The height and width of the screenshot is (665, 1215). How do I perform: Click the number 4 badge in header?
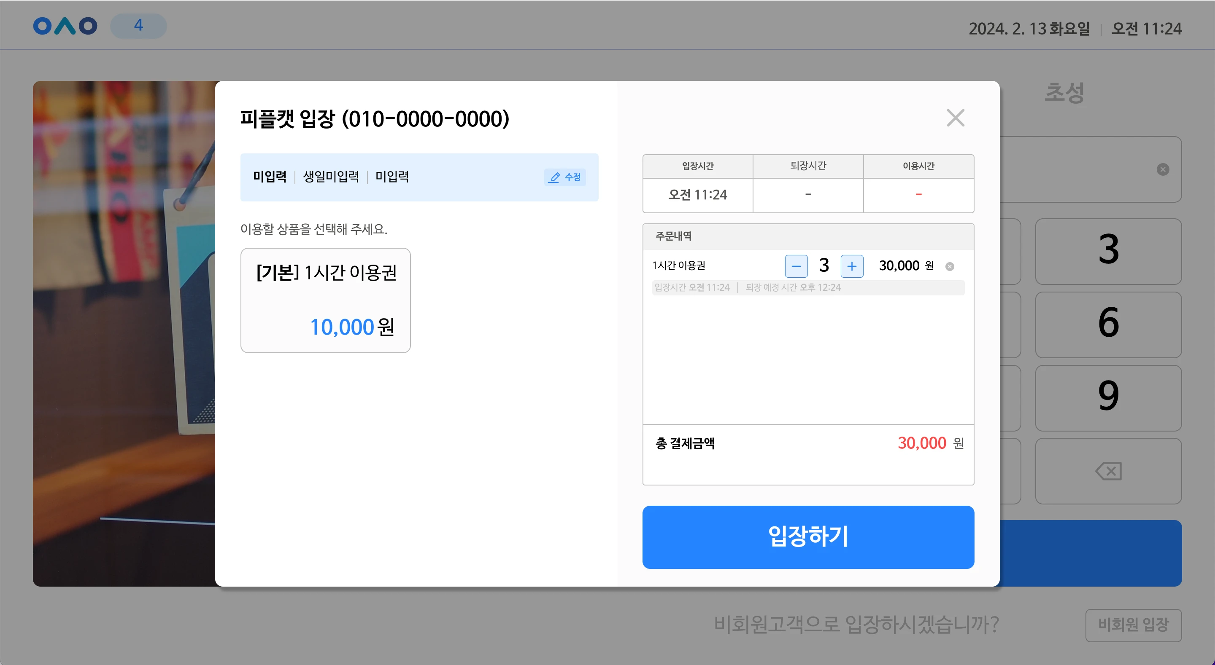tap(138, 25)
